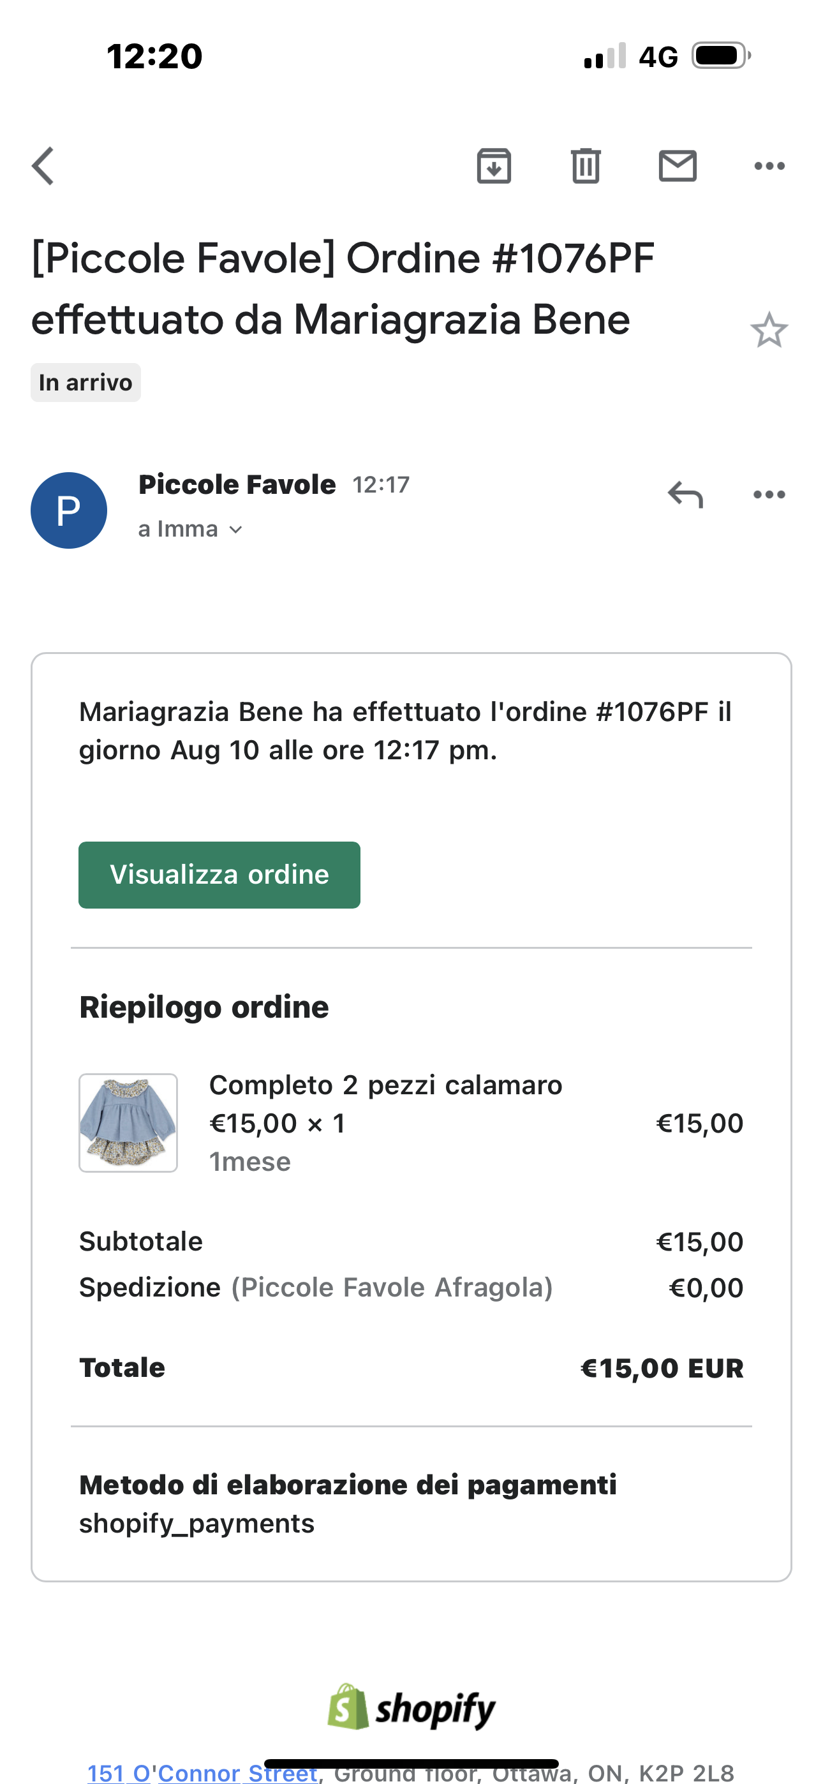Open the 151 O'Connor Street address link
The height and width of the screenshot is (1784, 823).
pyautogui.click(x=202, y=1773)
